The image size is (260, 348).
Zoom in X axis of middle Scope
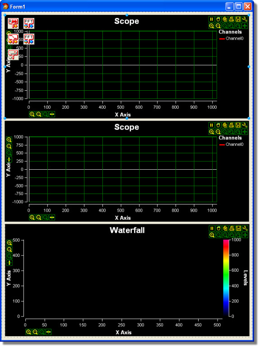click(32, 218)
